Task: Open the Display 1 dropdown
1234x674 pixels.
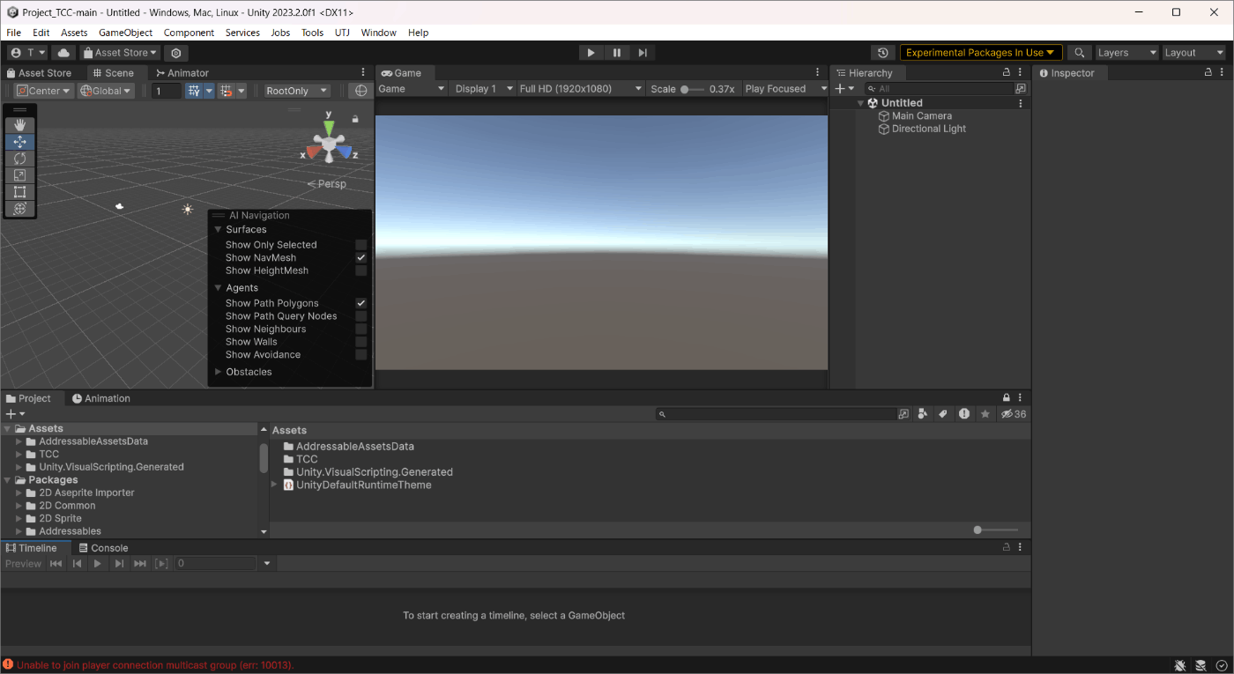Action: 483,89
